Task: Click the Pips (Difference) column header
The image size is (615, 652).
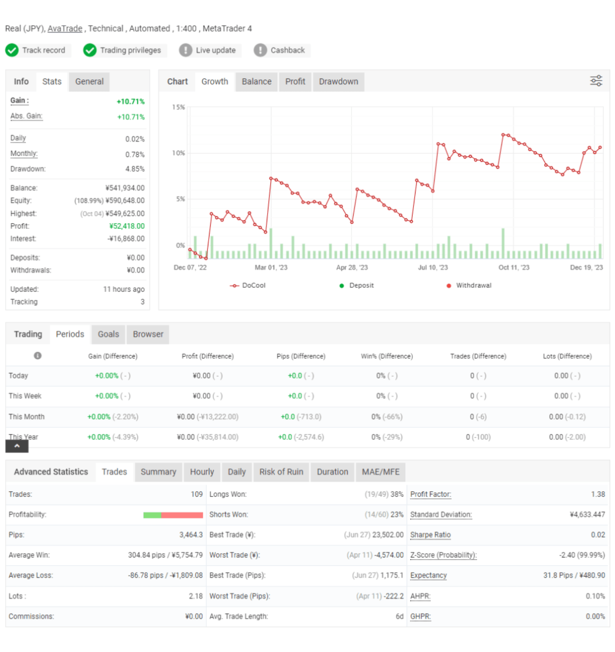Action: click(x=301, y=356)
